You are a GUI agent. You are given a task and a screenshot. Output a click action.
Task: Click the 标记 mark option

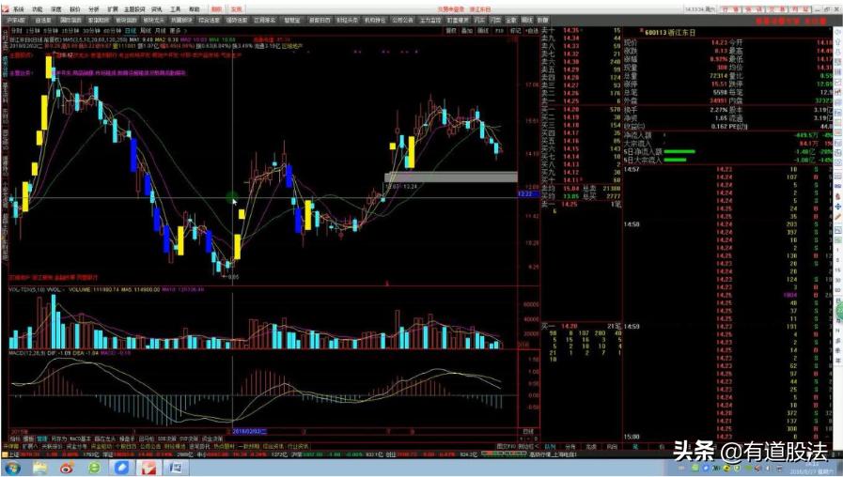point(515,31)
